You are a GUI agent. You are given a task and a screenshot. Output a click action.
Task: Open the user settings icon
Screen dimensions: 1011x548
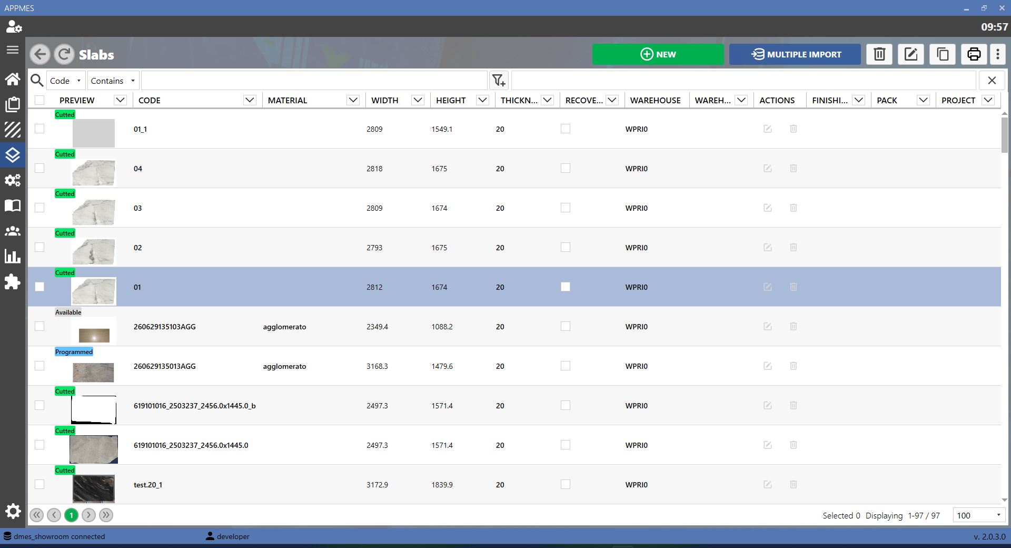click(x=14, y=27)
